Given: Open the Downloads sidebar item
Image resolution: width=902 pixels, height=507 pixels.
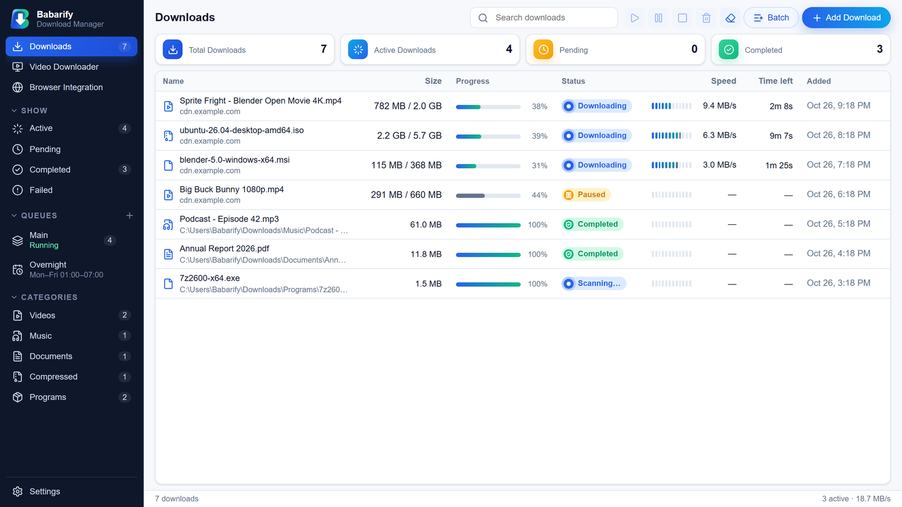Looking at the screenshot, I should coord(72,46).
